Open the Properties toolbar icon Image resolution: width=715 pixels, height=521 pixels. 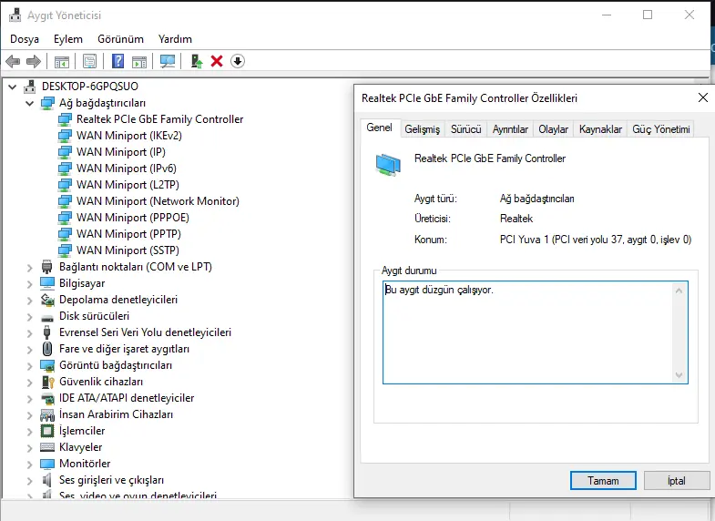90,61
